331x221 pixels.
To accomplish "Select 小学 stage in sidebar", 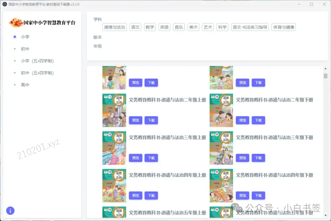I will (x=25, y=37).
